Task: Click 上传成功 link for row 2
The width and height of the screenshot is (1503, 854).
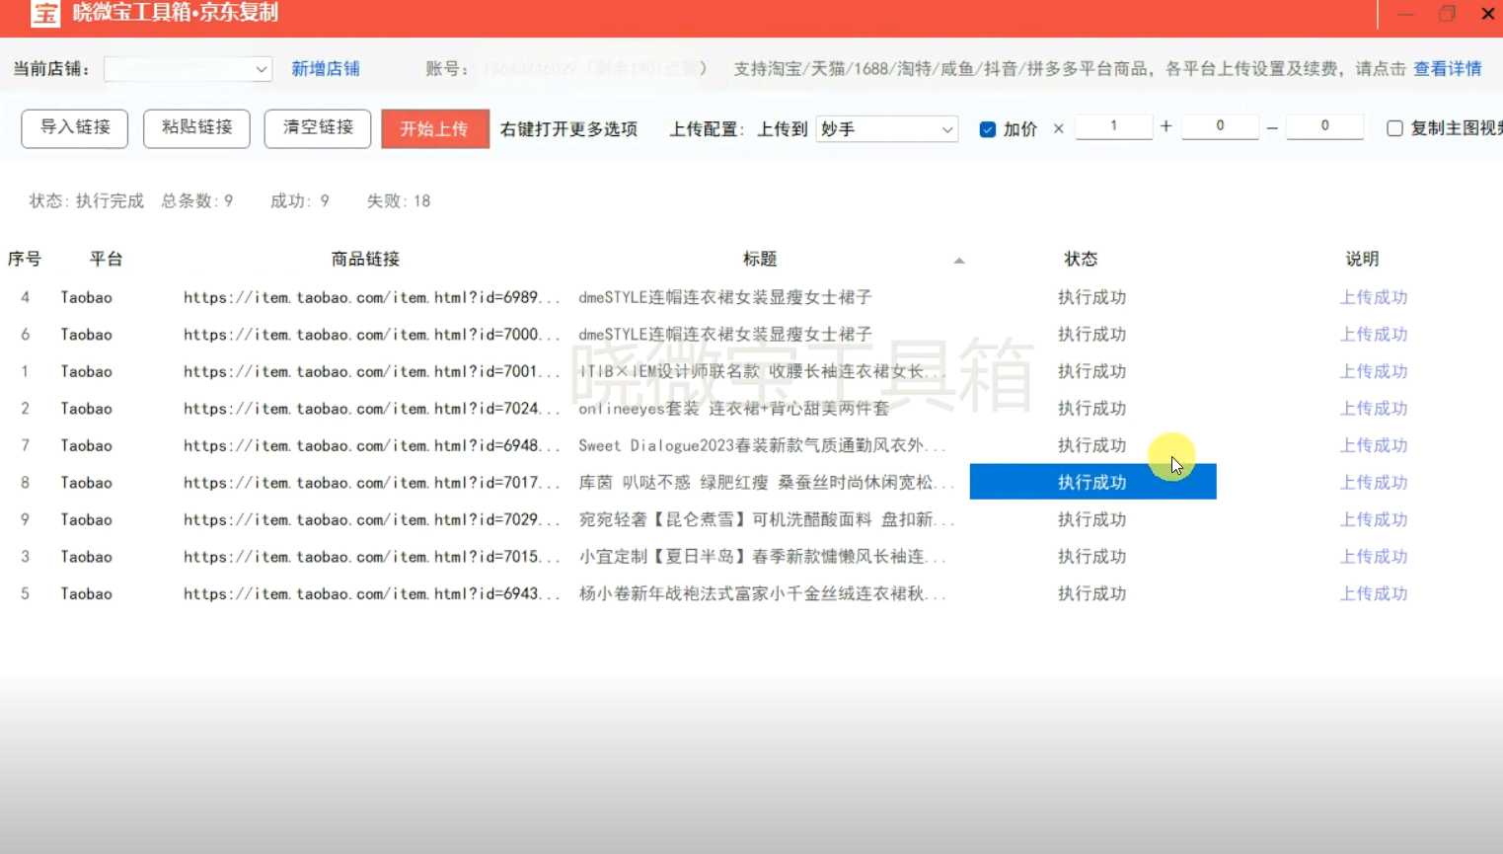Action: 1374,409
